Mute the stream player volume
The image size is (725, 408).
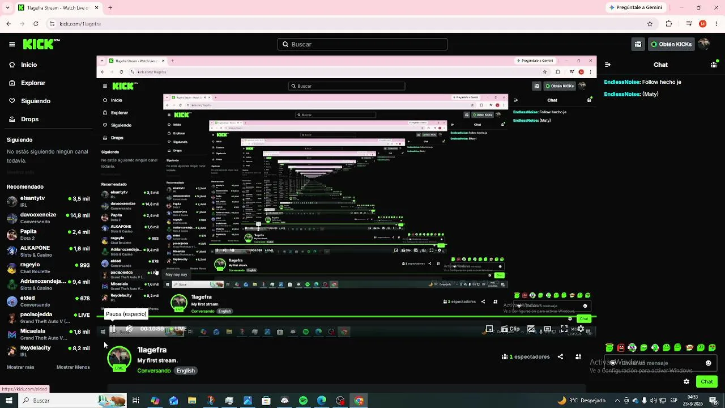click(129, 329)
